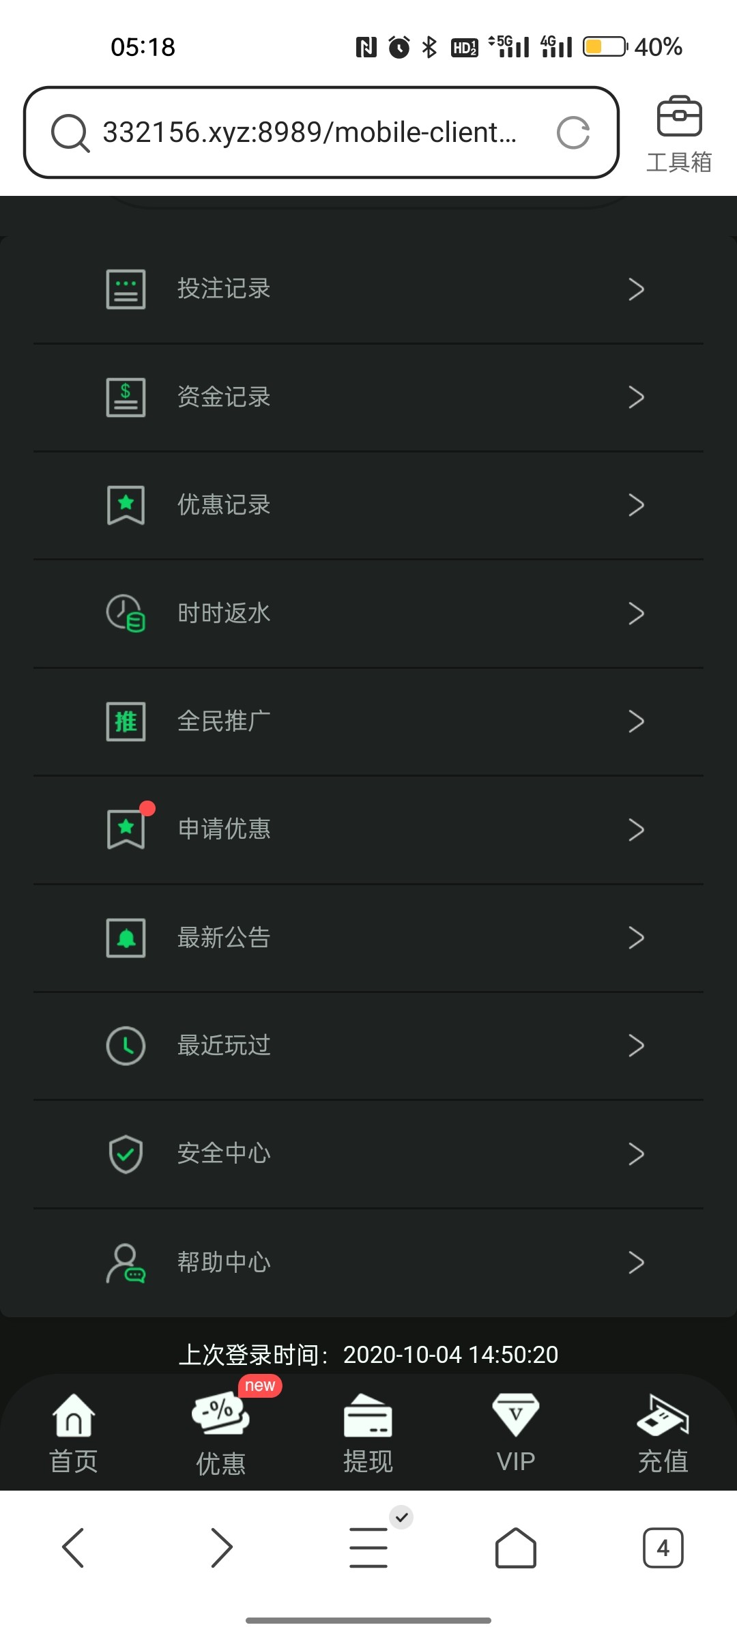
Task: Open the browser tab switcher showing 4
Action: 663,1548
